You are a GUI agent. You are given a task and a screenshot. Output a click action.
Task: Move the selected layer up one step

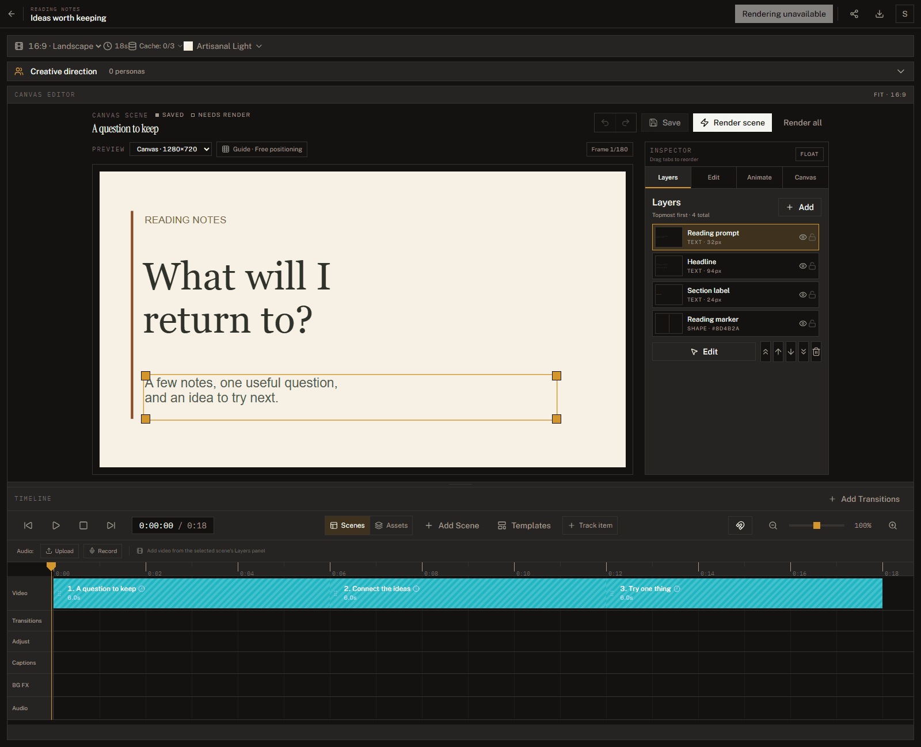(x=778, y=352)
